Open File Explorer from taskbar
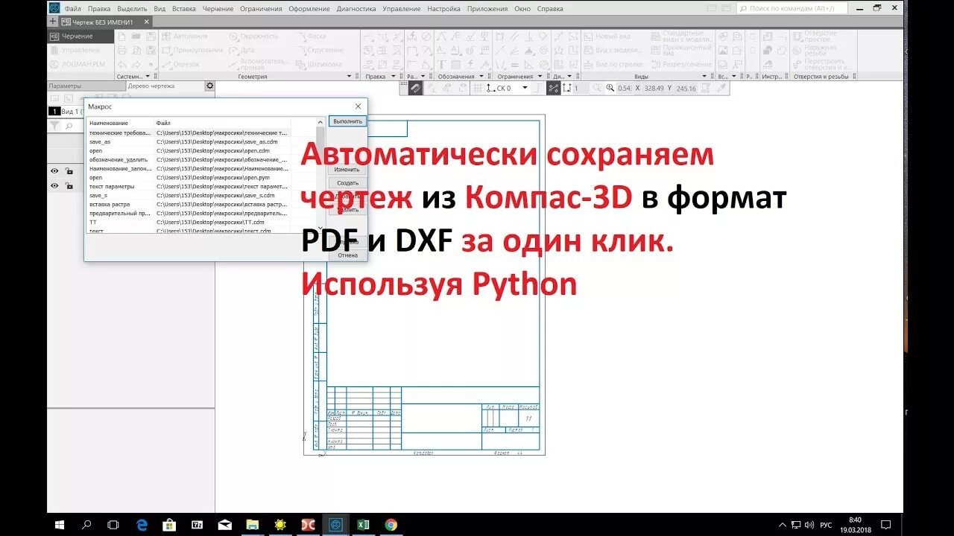Screen dimensions: 954x536 252,525
